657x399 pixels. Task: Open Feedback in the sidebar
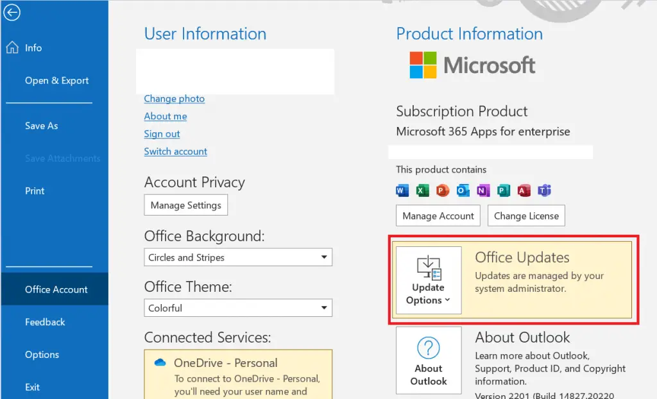[45, 322]
